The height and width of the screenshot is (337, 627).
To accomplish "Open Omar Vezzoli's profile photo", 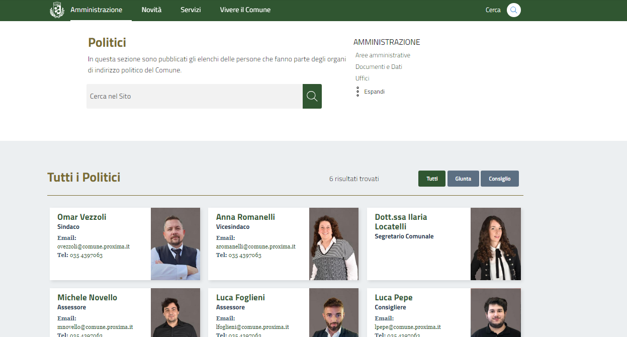I will 175,244.
